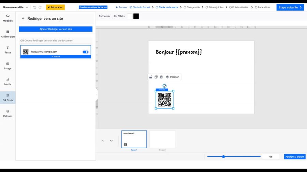Pick the black color swatch
The height and width of the screenshot is (172, 307).
pyautogui.click(x=136, y=16)
